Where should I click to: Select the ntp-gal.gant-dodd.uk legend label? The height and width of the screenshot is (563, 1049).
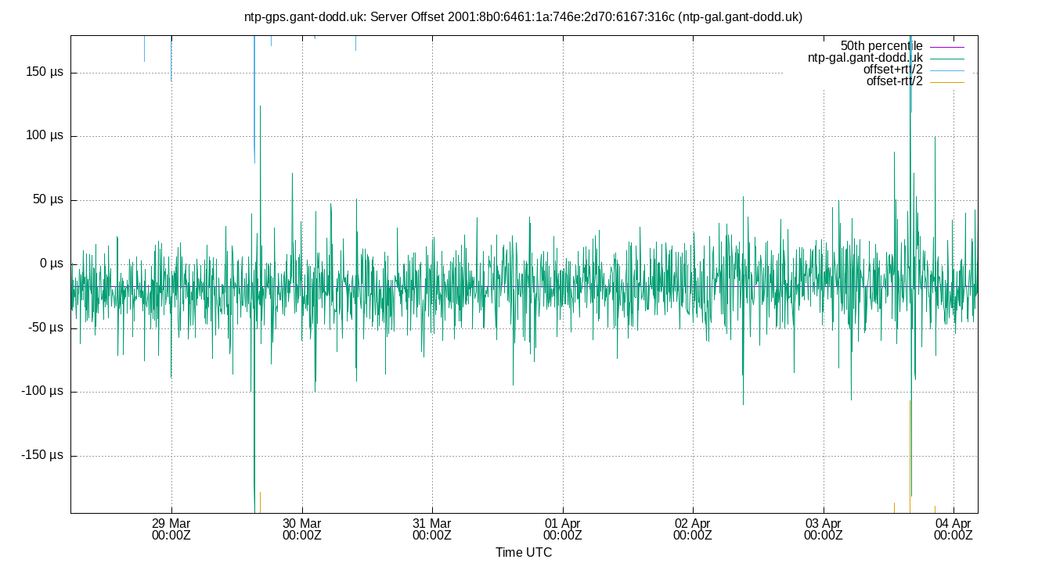tap(866, 56)
